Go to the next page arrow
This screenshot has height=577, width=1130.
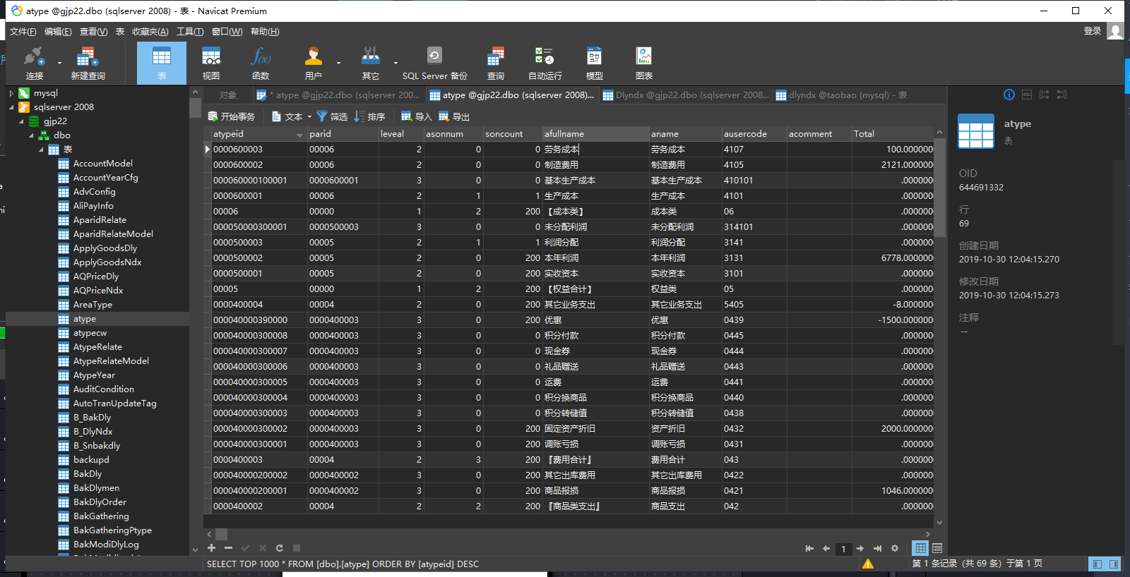[x=860, y=548]
